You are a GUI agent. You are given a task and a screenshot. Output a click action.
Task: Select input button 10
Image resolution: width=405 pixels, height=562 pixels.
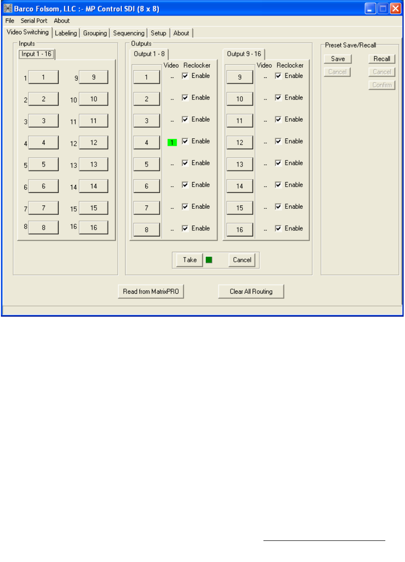(x=93, y=99)
